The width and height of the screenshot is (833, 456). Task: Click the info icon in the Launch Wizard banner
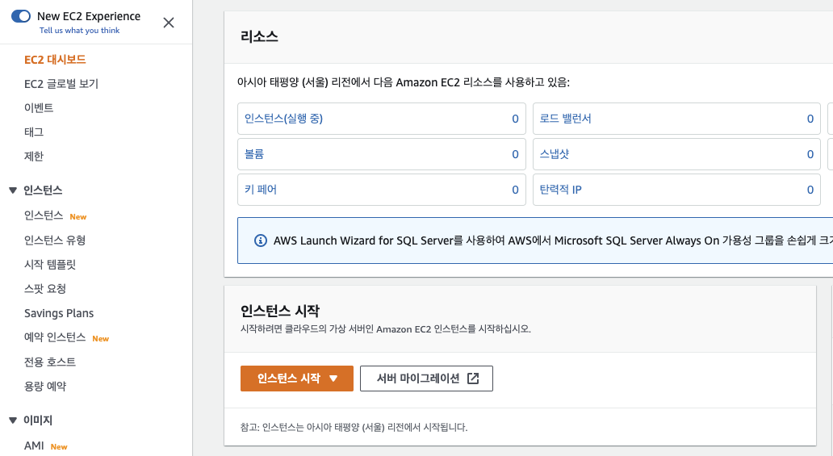[261, 241]
